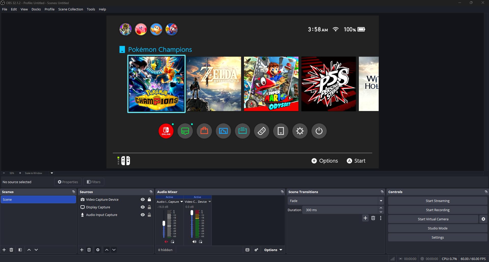The image size is (489, 262).
Task: Lock the Display Capture source
Action: (149, 207)
